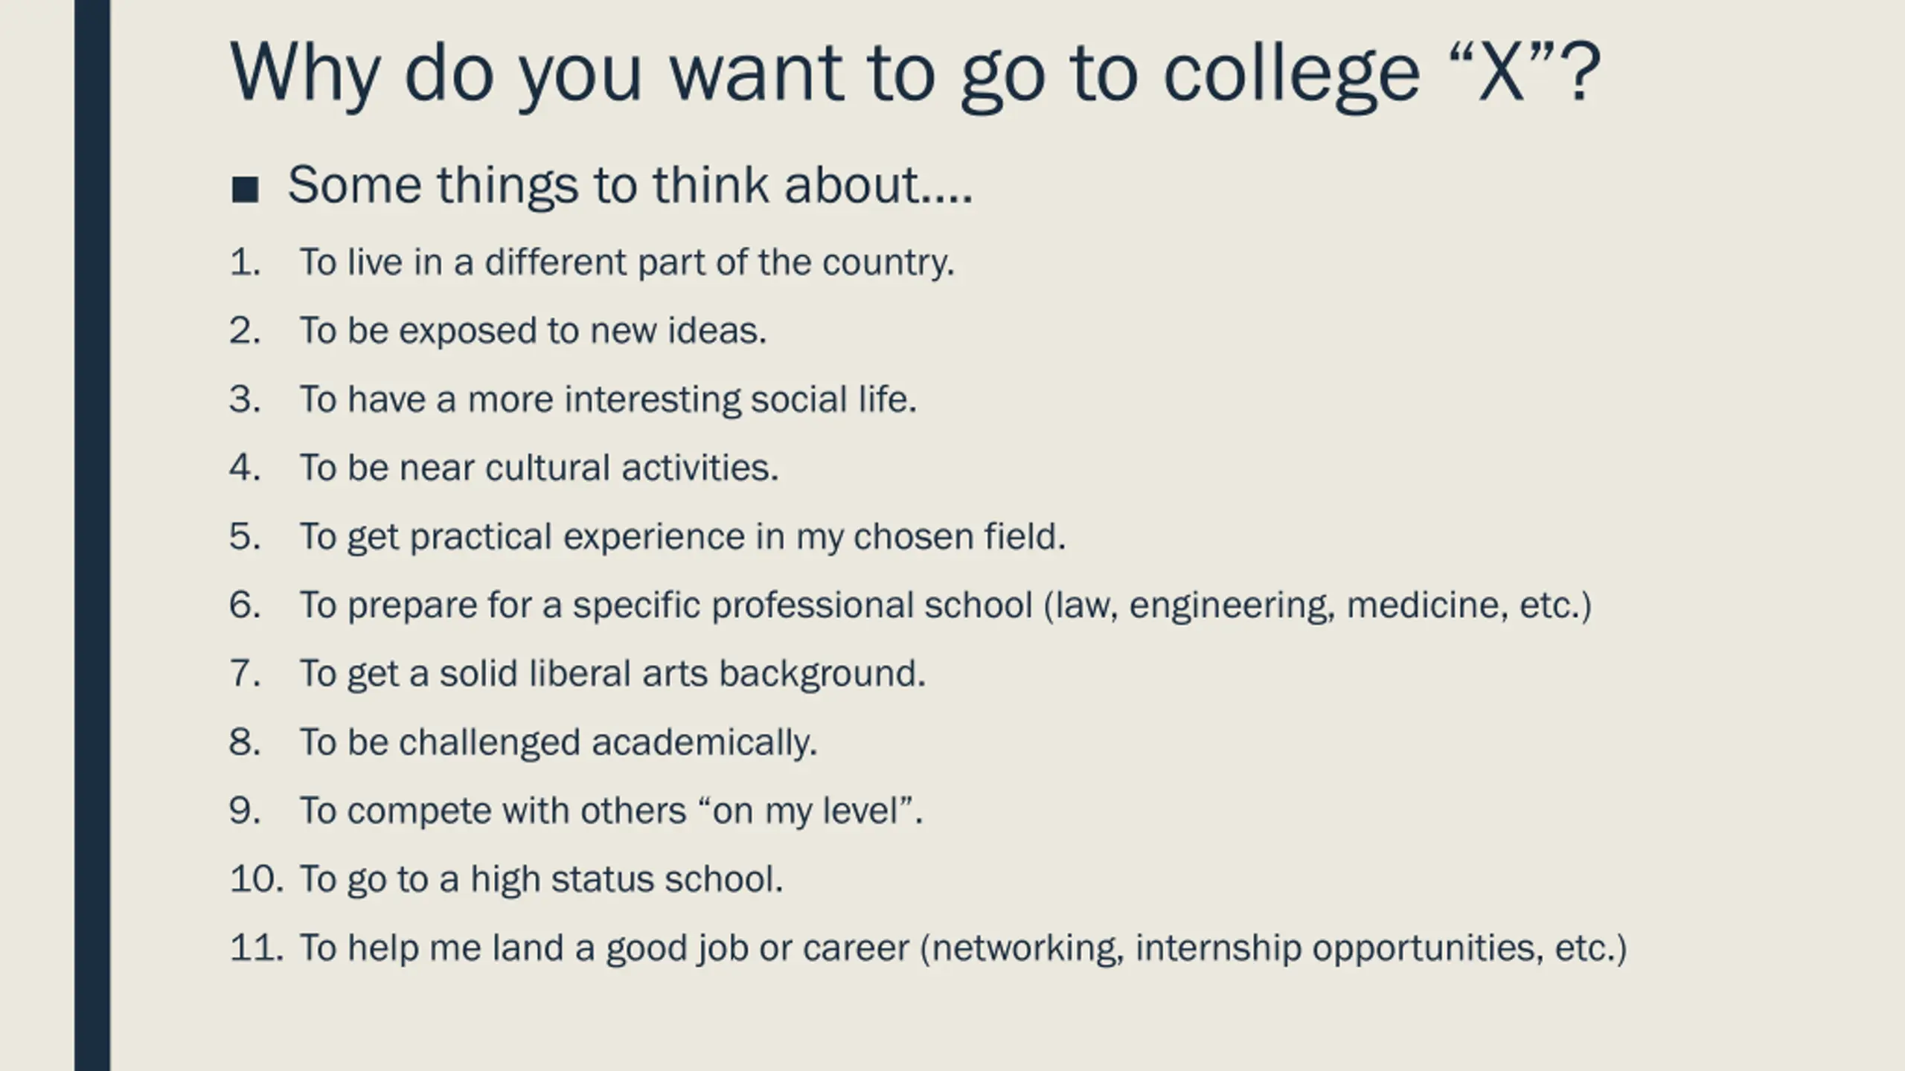Click the number 1. list marker
The height and width of the screenshot is (1071, 1905).
(246, 263)
